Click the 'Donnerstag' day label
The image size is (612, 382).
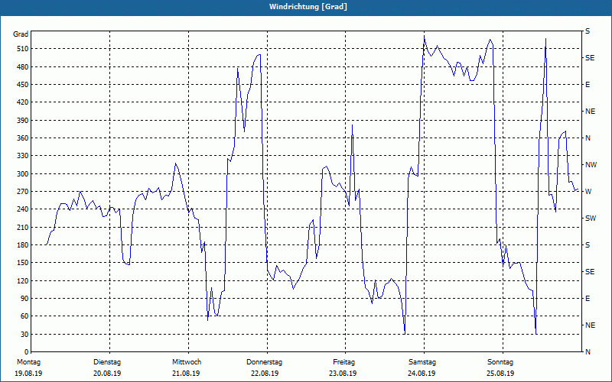point(264,362)
